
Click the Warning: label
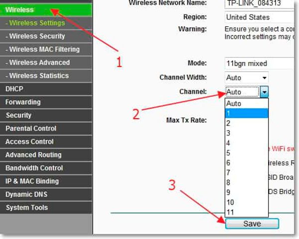tap(192, 29)
